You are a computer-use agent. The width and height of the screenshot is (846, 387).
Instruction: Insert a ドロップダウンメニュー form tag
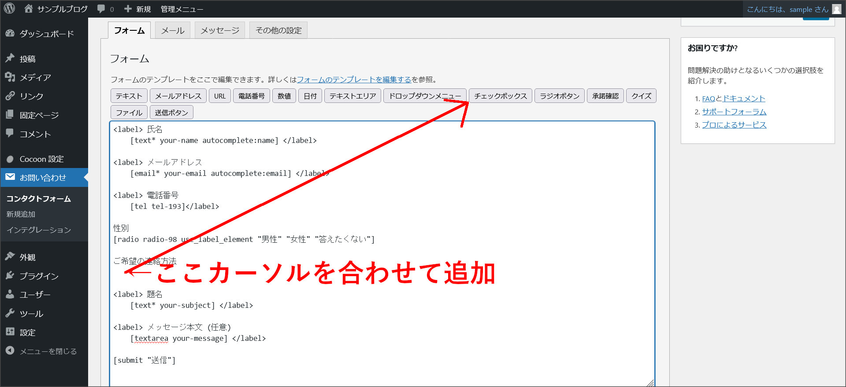(424, 96)
